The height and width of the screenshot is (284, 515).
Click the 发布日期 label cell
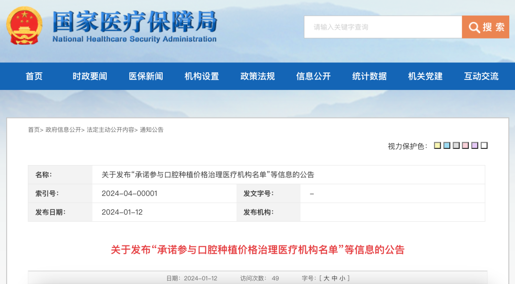[x=60, y=212]
